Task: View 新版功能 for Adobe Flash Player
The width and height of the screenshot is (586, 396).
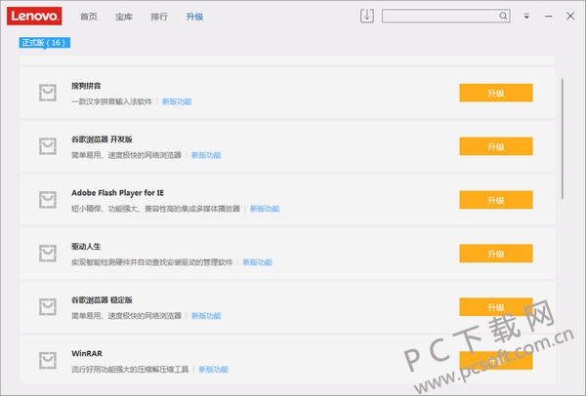Action: (265, 209)
